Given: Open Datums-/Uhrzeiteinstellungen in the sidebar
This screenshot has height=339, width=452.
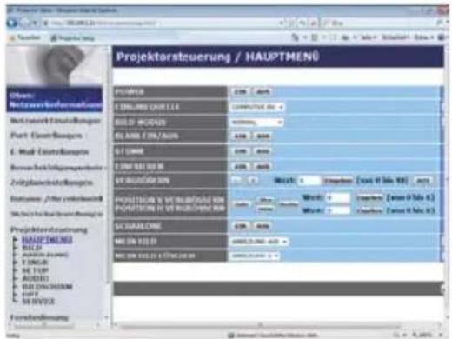Looking at the screenshot, I should click(x=56, y=199).
